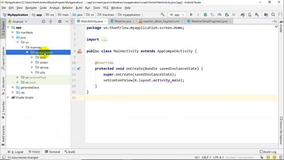284x160 pixels.
Task: Click the Make Project hammer icon
Action: pos(162,15)
